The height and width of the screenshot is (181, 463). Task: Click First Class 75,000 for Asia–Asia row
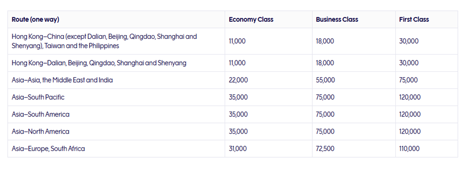point(408,80)
